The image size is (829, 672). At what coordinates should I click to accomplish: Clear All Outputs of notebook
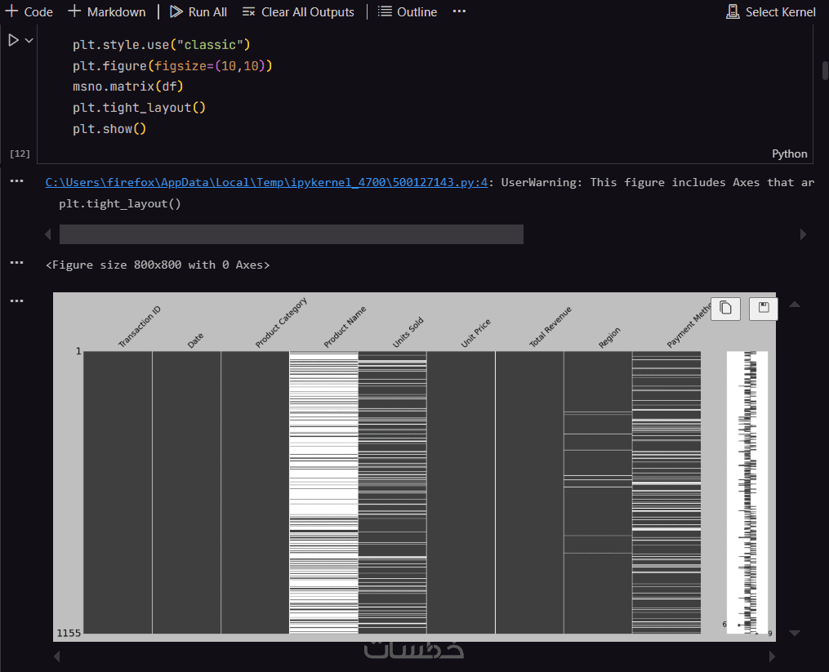point(298,11)
